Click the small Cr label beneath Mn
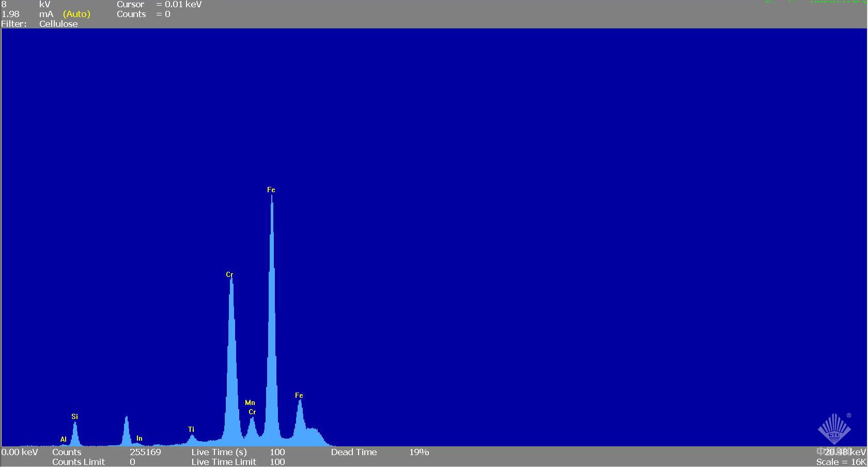This screenshot has width=868, height=467. [x=252, y=412]
